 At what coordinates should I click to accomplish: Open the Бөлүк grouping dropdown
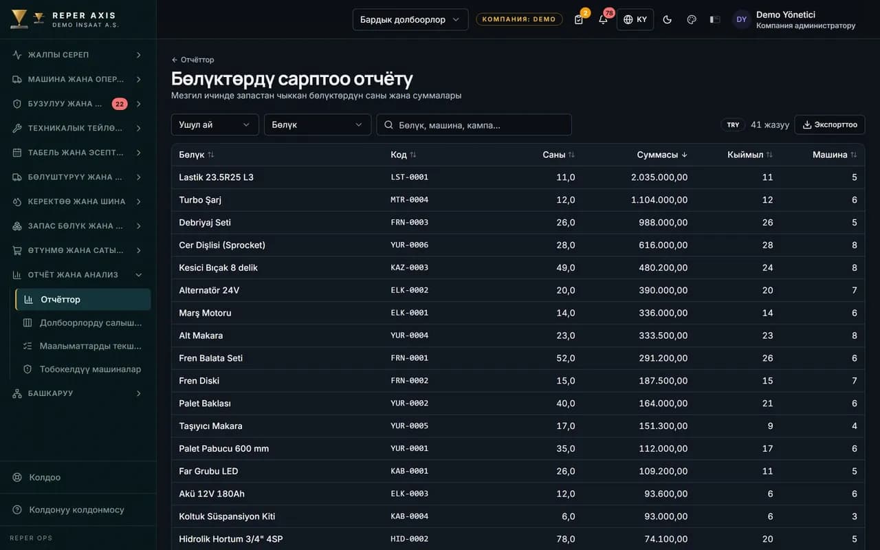click(318, 124)
